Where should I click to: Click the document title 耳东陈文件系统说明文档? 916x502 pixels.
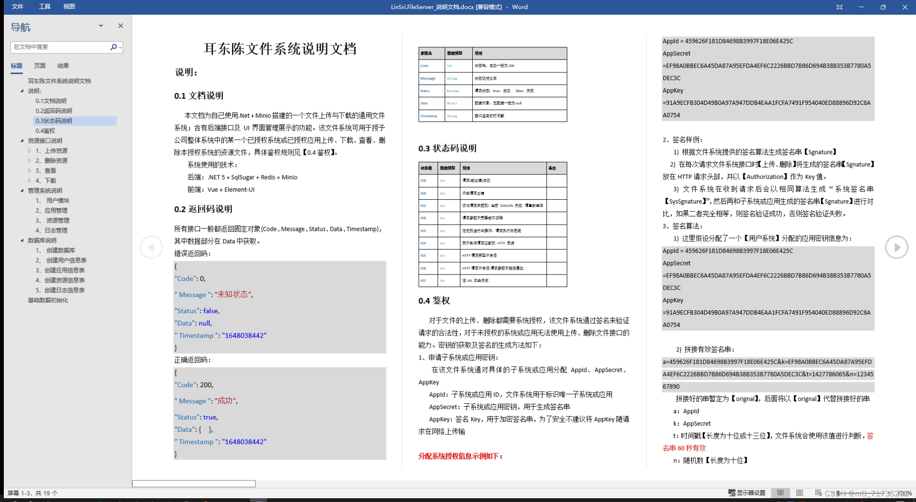click(x=280, y=49)
